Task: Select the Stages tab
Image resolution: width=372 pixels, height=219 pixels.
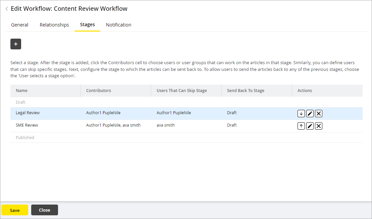Action: (x=87, y=25)
